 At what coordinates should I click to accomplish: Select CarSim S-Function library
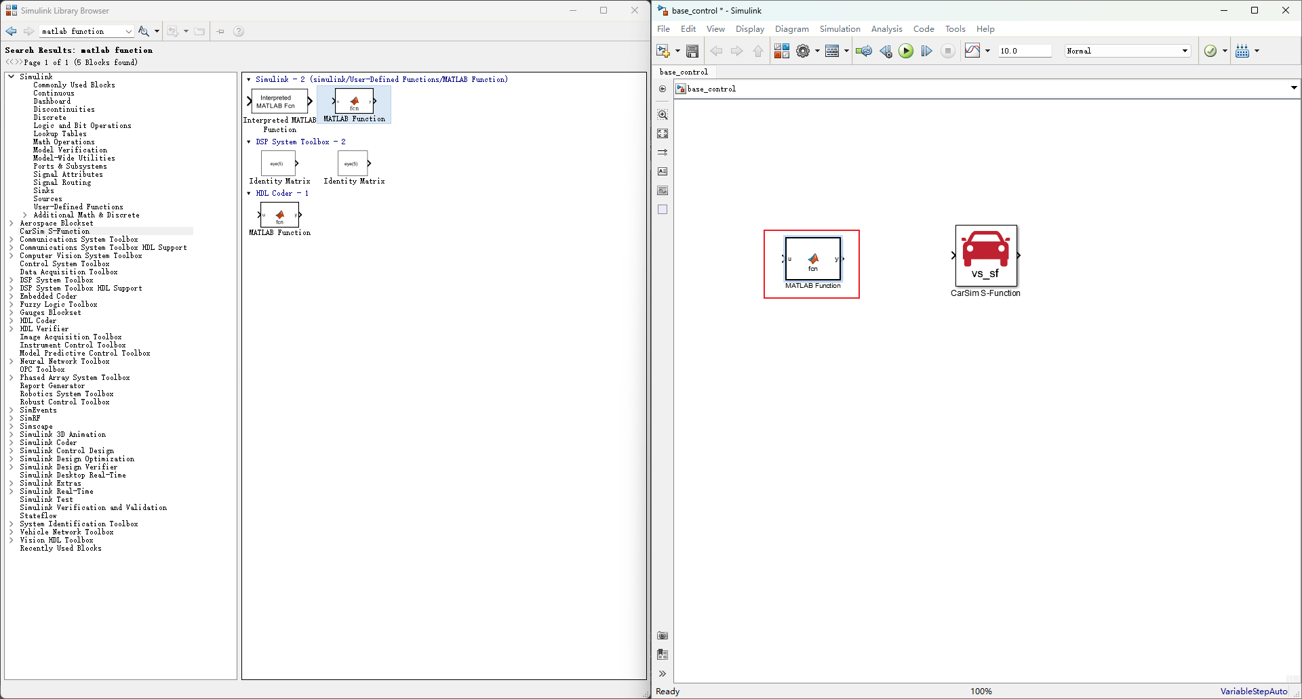[x=54, y=231]
